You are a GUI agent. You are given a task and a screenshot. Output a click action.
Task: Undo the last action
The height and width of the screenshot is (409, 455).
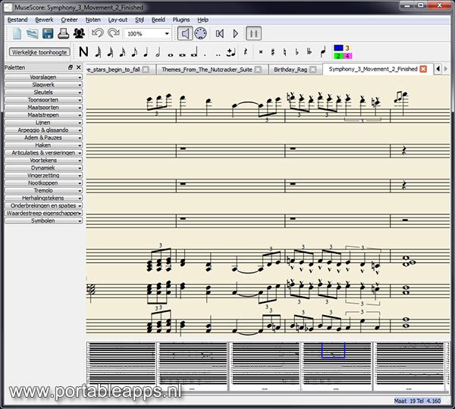[98, 33]
